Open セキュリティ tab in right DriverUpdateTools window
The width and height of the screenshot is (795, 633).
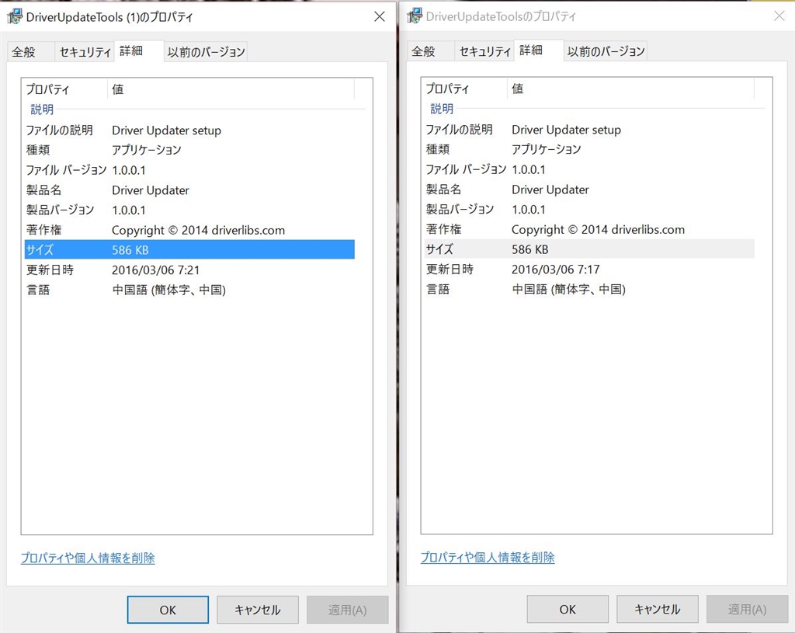(x=484, y=51)
